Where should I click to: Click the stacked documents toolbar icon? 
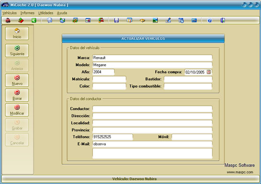50,21
